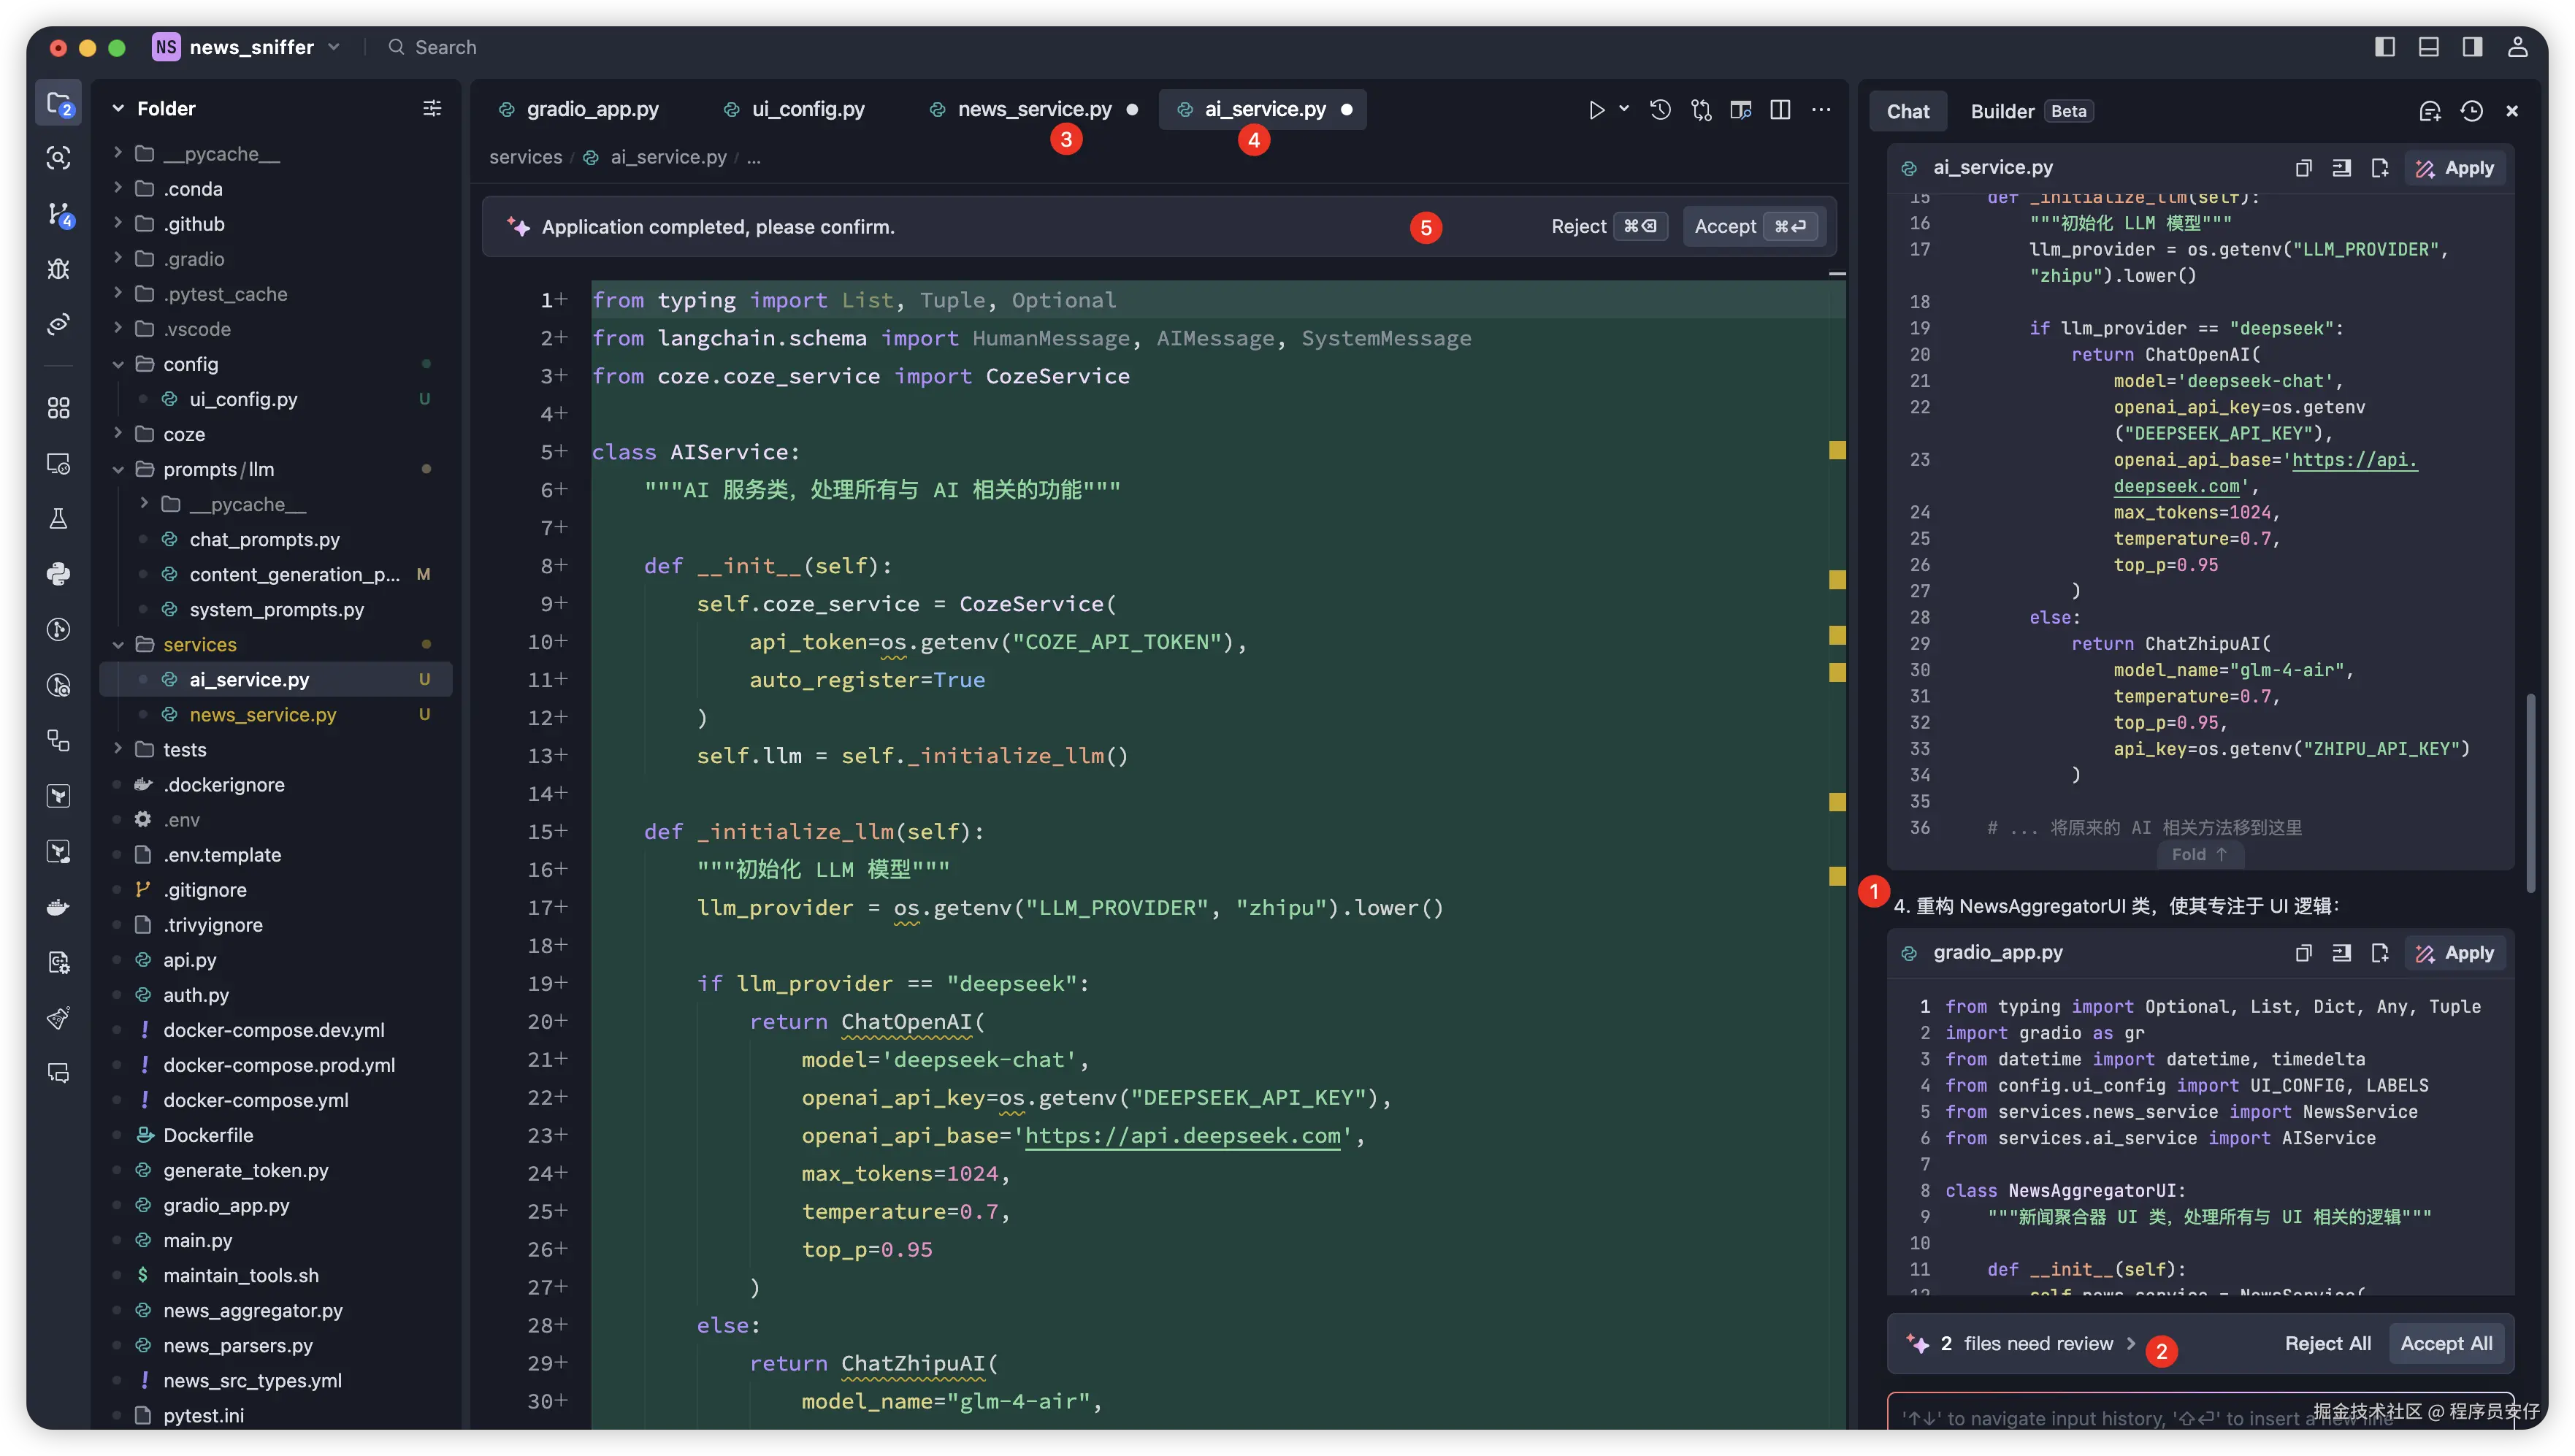
Task: Toggle the bottom panel layout icon
Action: click(x=2428, y=47)
